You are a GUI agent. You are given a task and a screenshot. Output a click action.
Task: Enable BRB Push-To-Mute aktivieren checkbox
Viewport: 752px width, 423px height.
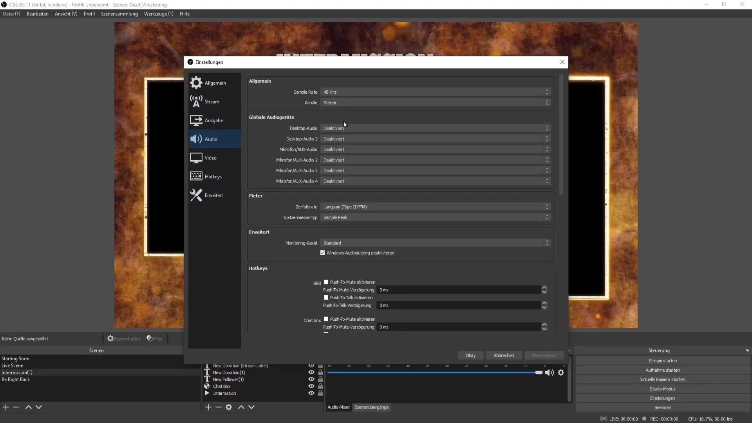[x=326, y=282]
